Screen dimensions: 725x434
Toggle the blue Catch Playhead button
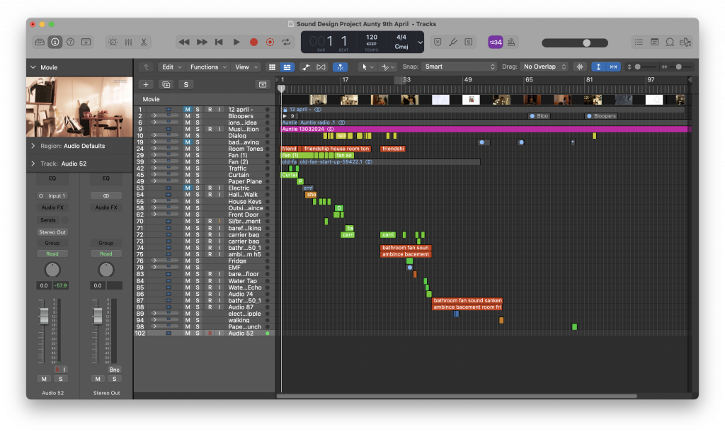tap(341, 67)
